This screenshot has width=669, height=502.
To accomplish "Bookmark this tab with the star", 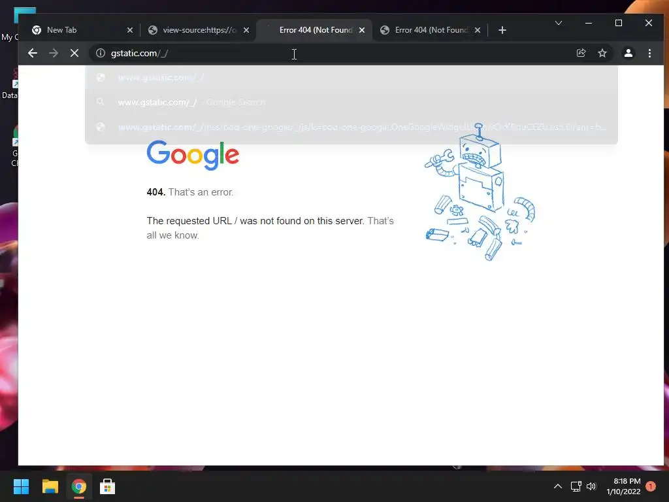I will click(602, 53).
